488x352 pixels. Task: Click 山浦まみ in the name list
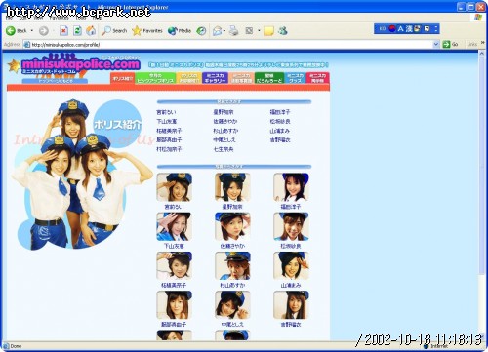(x=280, y=131)
